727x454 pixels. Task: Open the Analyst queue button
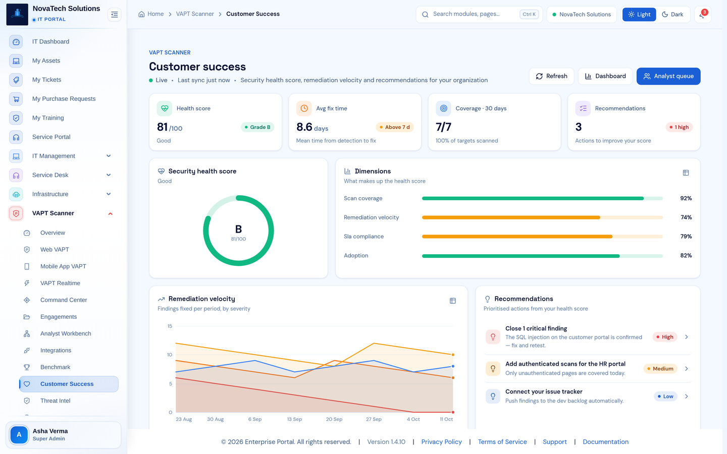[x=668, y=76]
